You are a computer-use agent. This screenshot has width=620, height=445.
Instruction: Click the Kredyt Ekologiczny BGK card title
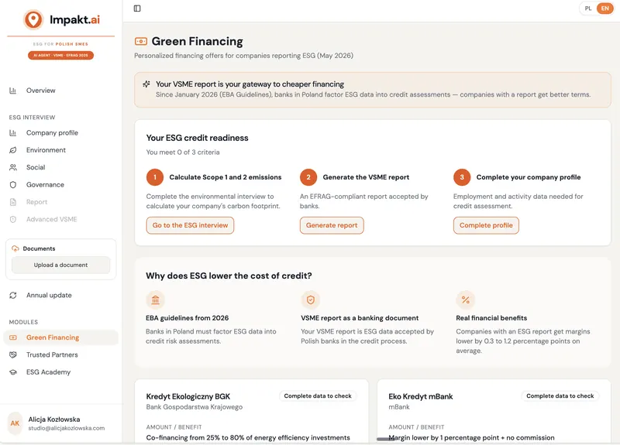point(188,396)
